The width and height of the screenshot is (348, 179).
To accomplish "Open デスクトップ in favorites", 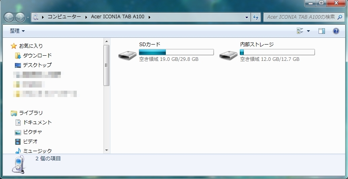I will (37, 65).
